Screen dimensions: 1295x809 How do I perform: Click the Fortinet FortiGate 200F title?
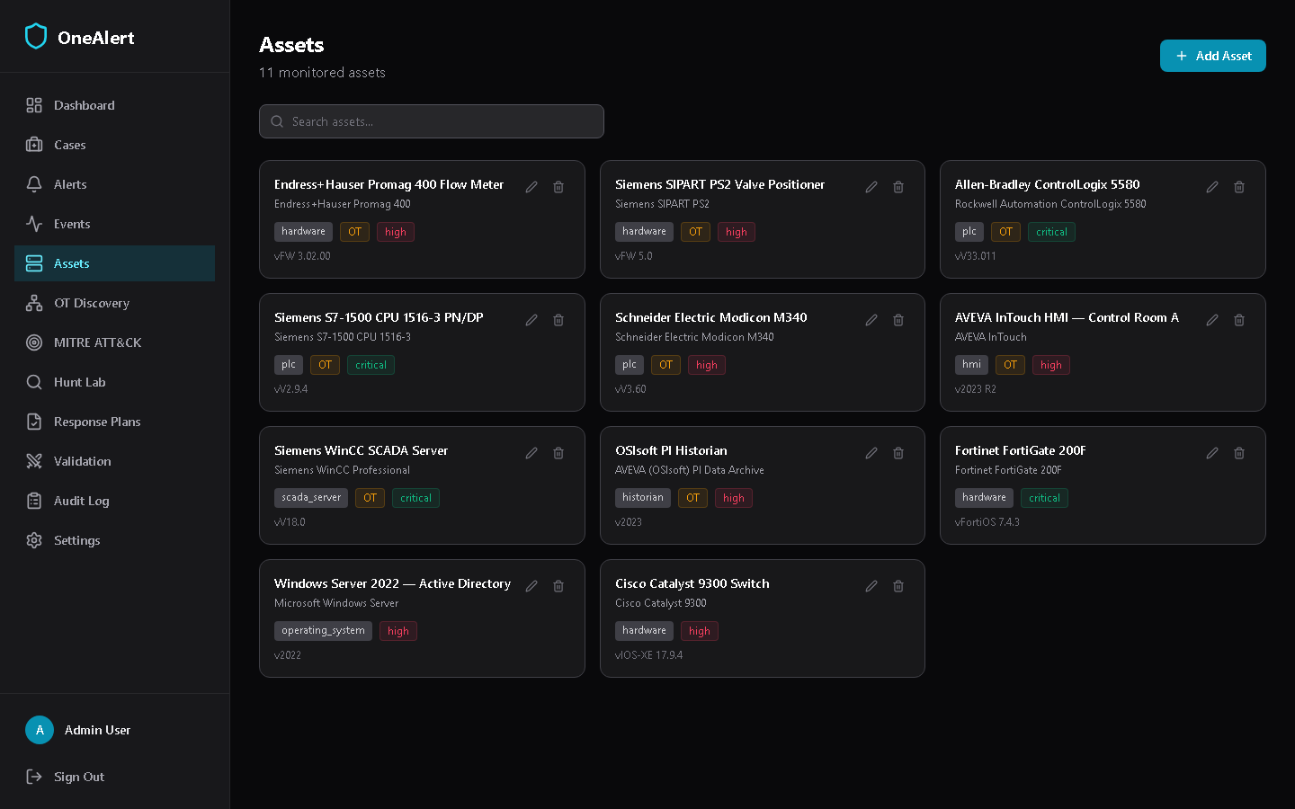click(1020, 450)
